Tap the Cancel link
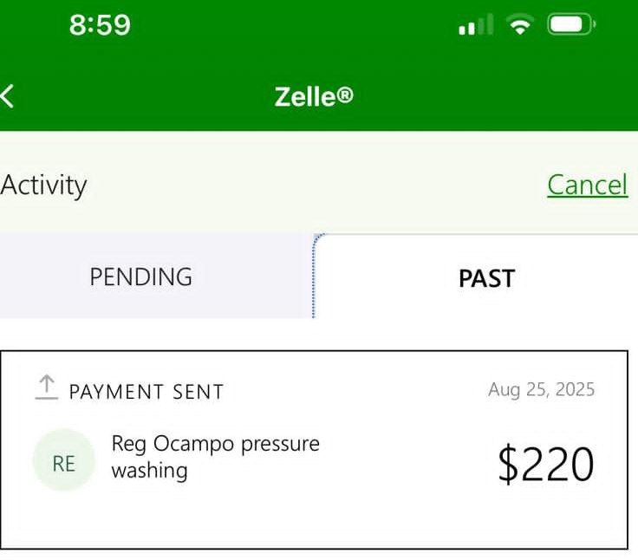The image size is (638, 560). coord(587,185)
